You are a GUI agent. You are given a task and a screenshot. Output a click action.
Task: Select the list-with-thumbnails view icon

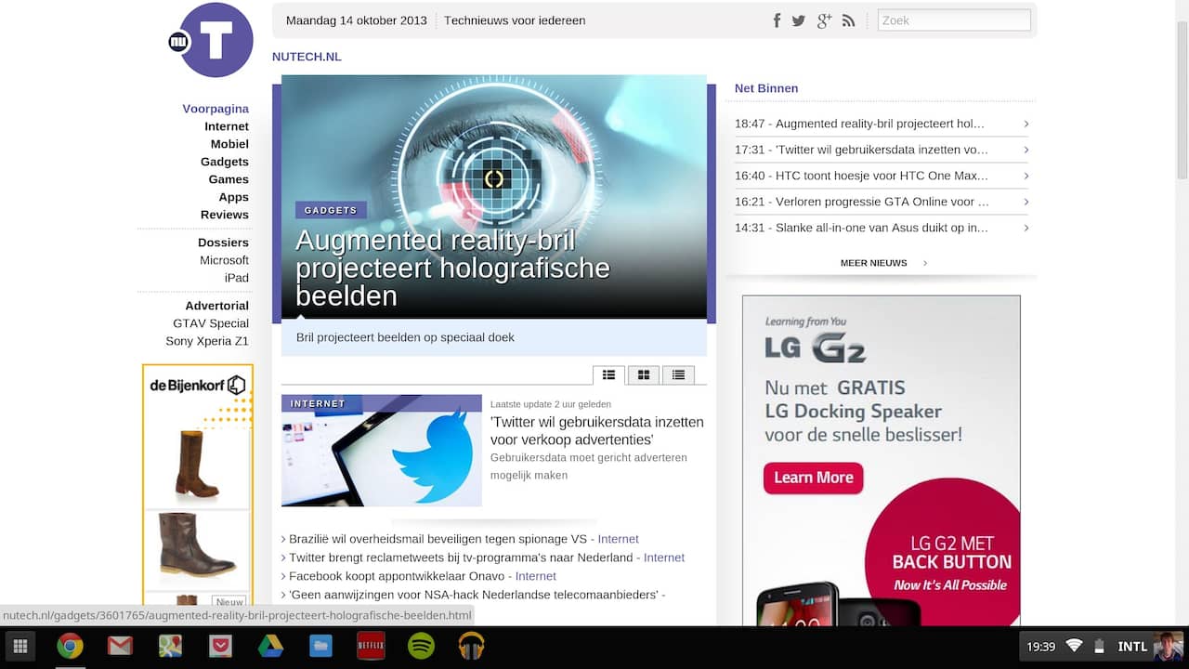608,374
